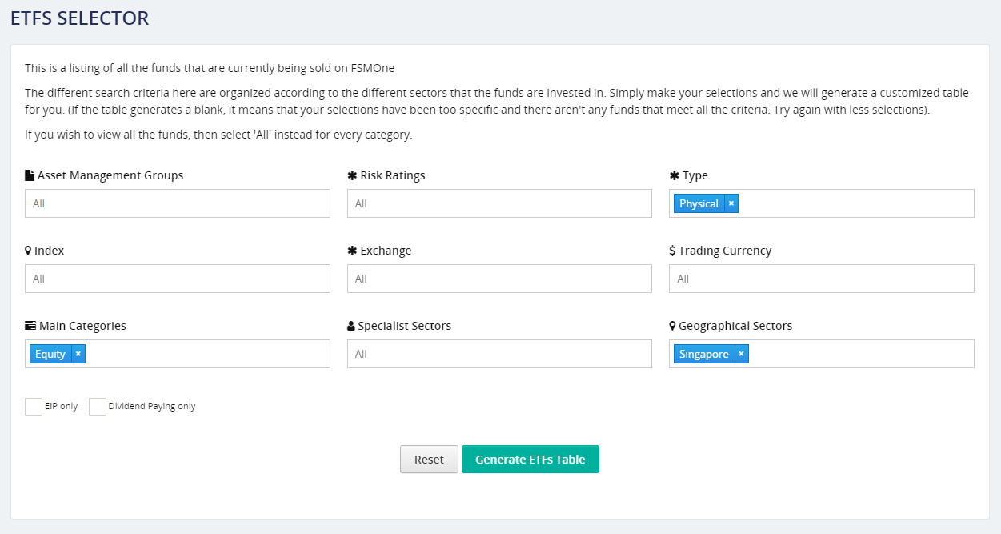Expand the Exchange selection field
The image size is (1001, 534).
coord(499,279)
